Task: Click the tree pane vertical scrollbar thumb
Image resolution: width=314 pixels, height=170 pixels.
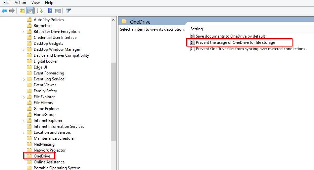Action: (113, 102)
